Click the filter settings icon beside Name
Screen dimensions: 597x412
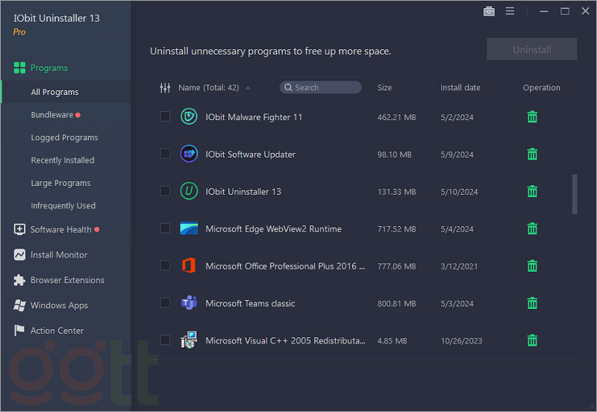(x=165, y=88)
